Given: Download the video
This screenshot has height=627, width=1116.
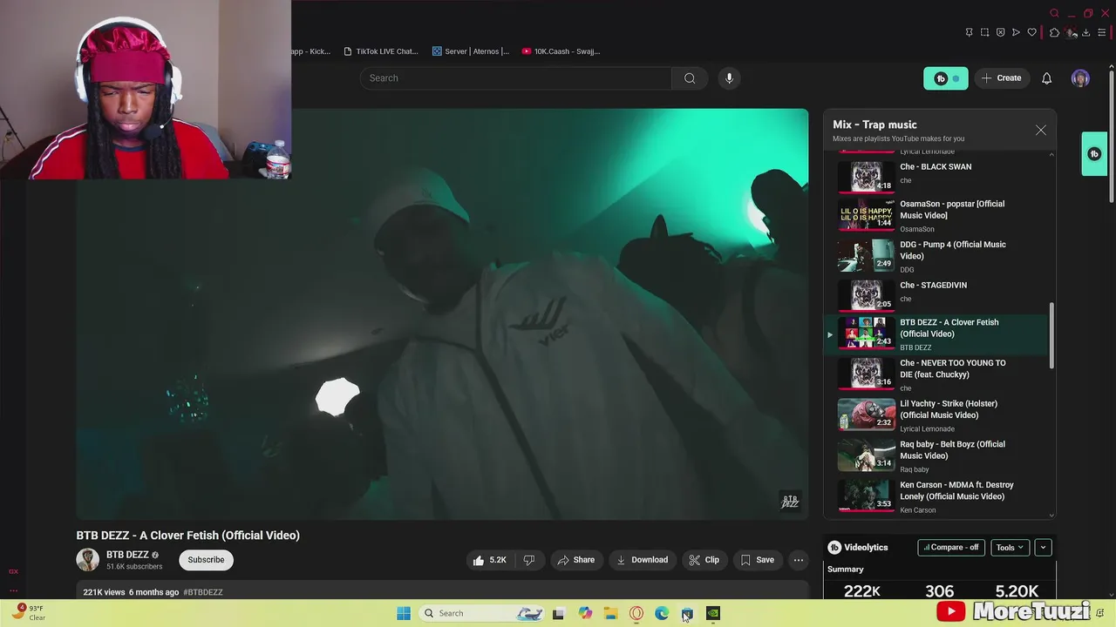Looking at the screenshot, I should click(642, 560).
